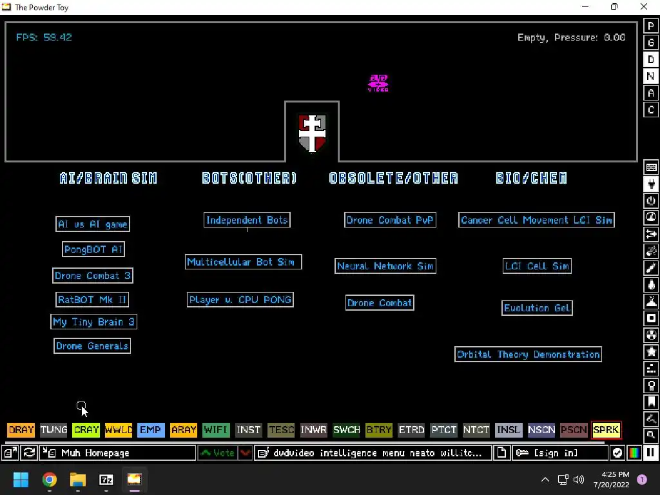660x495 pixels.
Task: Toggle decorations with D button
Action: pyautogui.click(x=651, y=59)
